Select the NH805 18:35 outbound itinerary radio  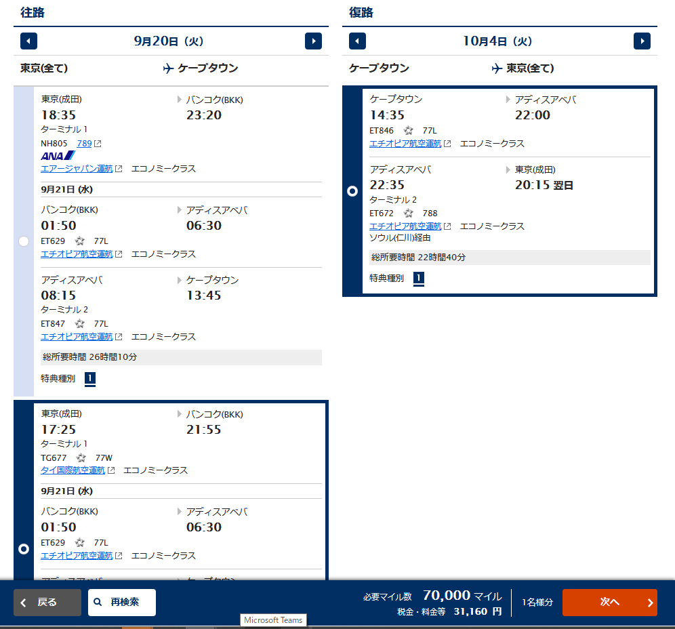[x=24, y=241]
